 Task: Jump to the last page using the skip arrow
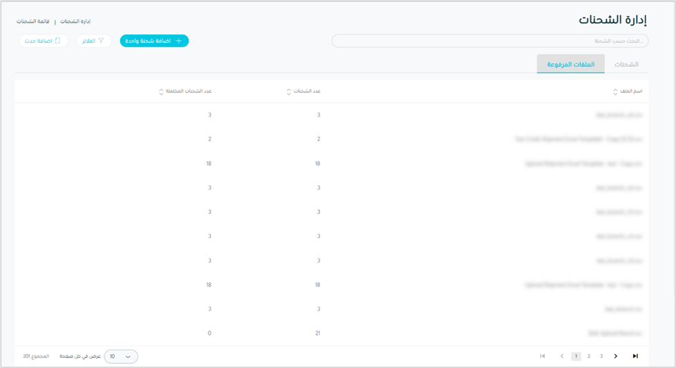(x=635, y=356)
